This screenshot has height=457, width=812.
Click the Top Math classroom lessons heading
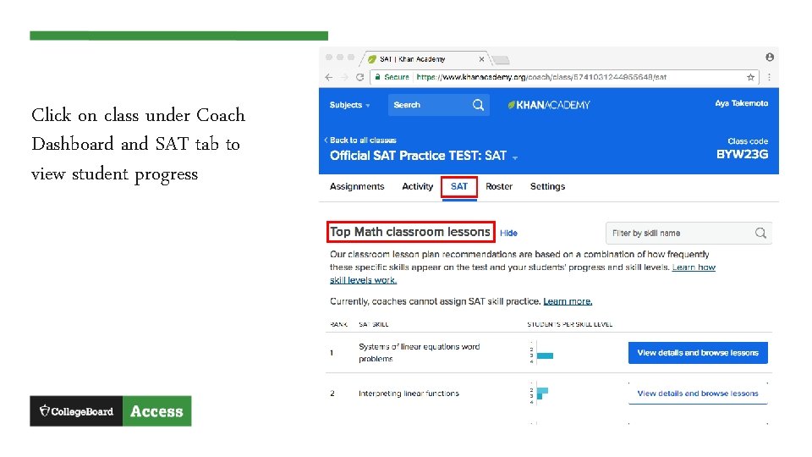pos(410,232)
